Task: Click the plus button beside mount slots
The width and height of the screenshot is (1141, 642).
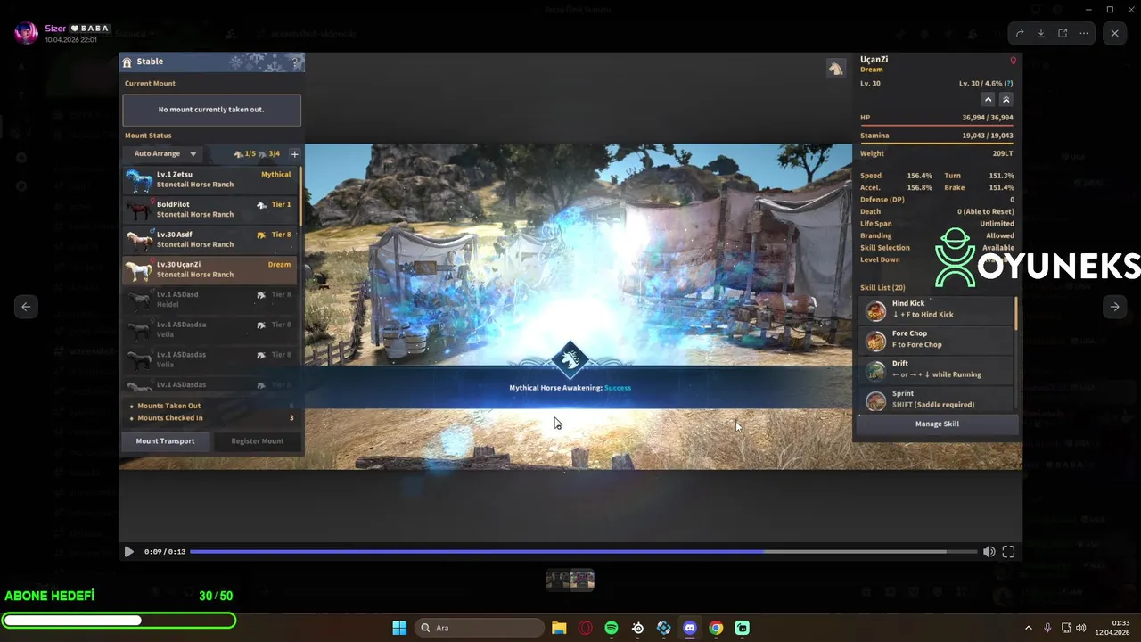Action: coord(295,154)
